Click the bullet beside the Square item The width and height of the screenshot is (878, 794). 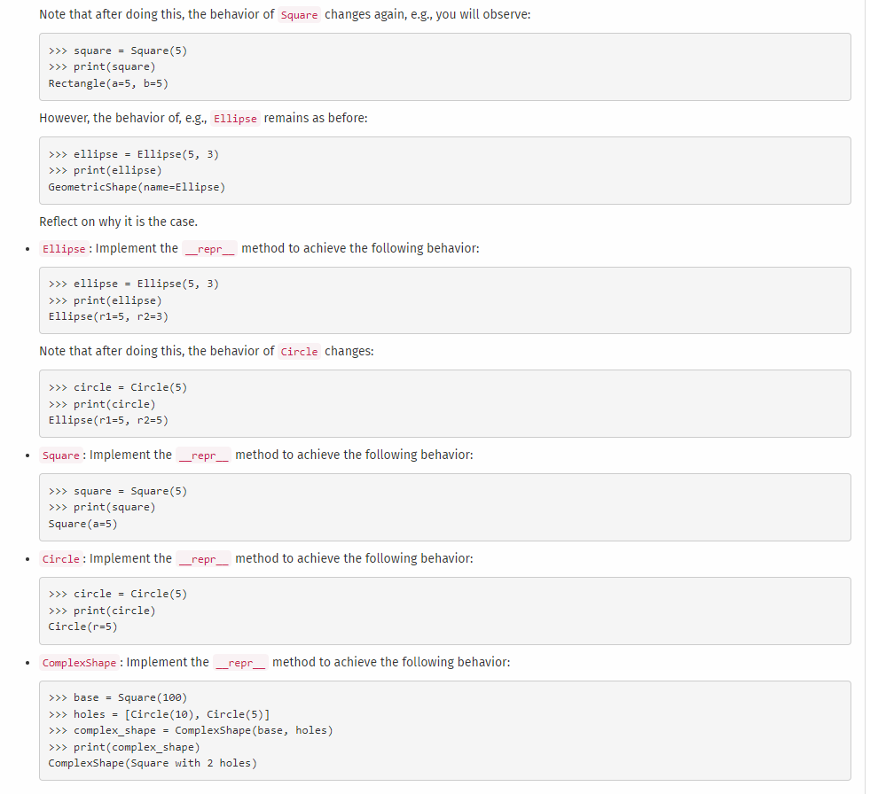pyautogui.click(x=27, y=455)
